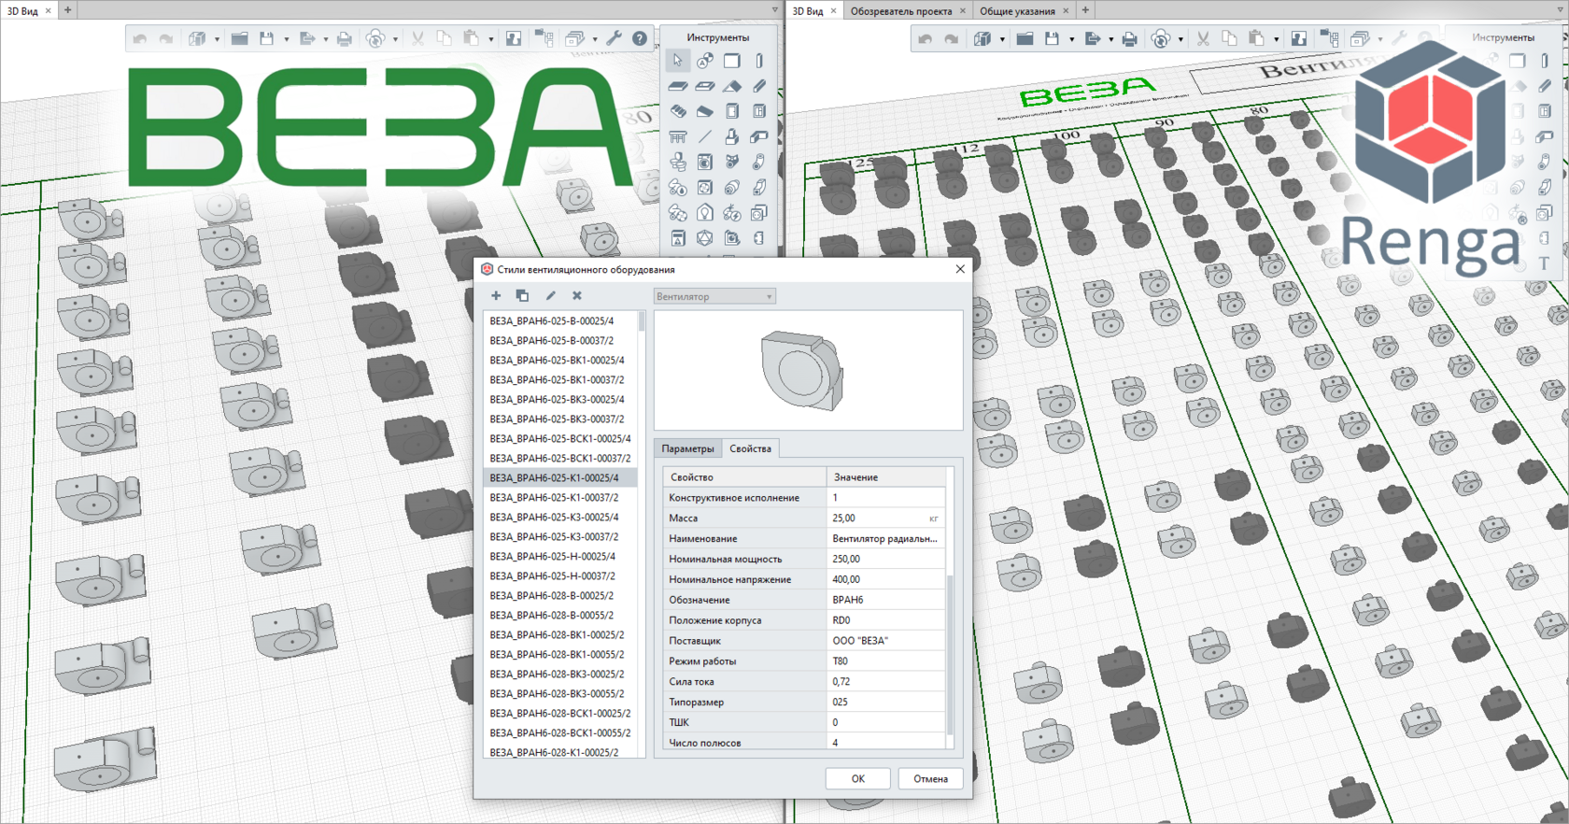This screenshot has width=1569, height=824.
Task: Expand Export options arrow in left toolbar
Action: click(x=326, y=39)
